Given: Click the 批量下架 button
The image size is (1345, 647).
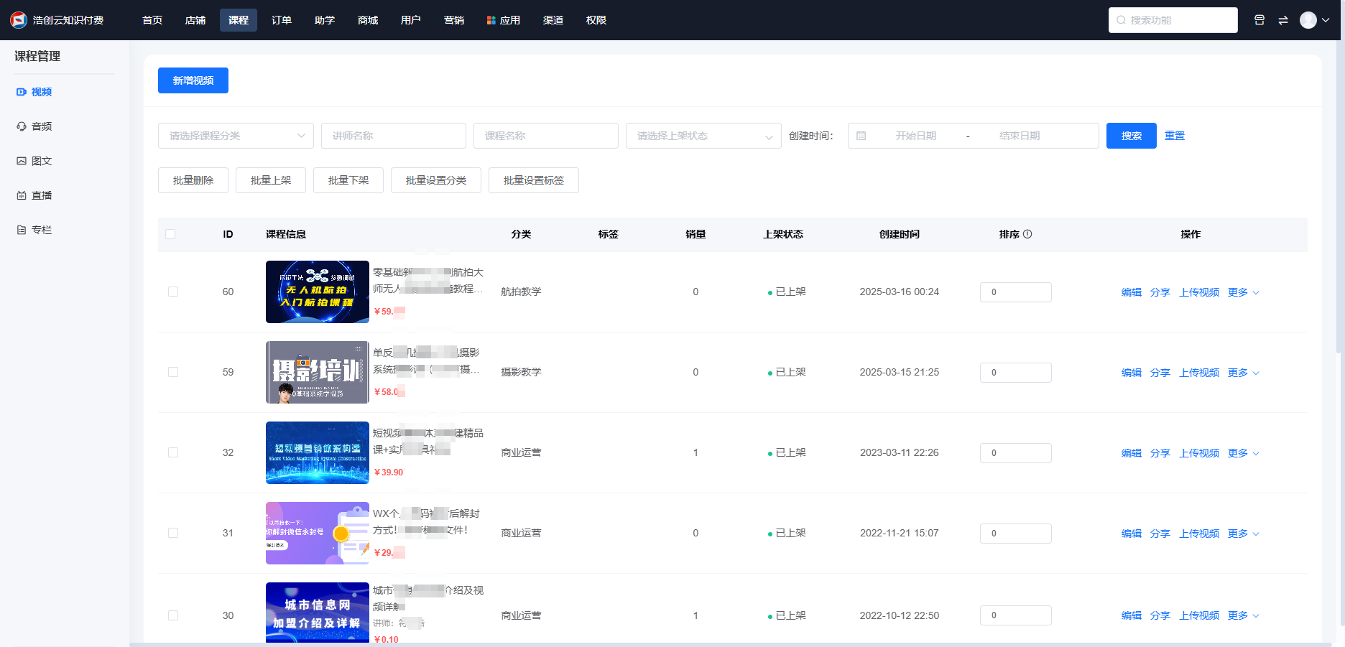Looking at the screenshot, I should 348,180.
